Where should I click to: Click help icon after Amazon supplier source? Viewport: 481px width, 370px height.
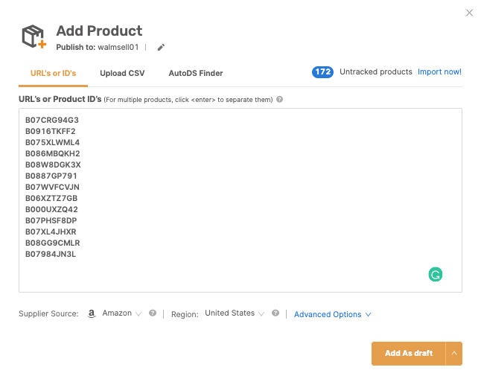point(153,313)
